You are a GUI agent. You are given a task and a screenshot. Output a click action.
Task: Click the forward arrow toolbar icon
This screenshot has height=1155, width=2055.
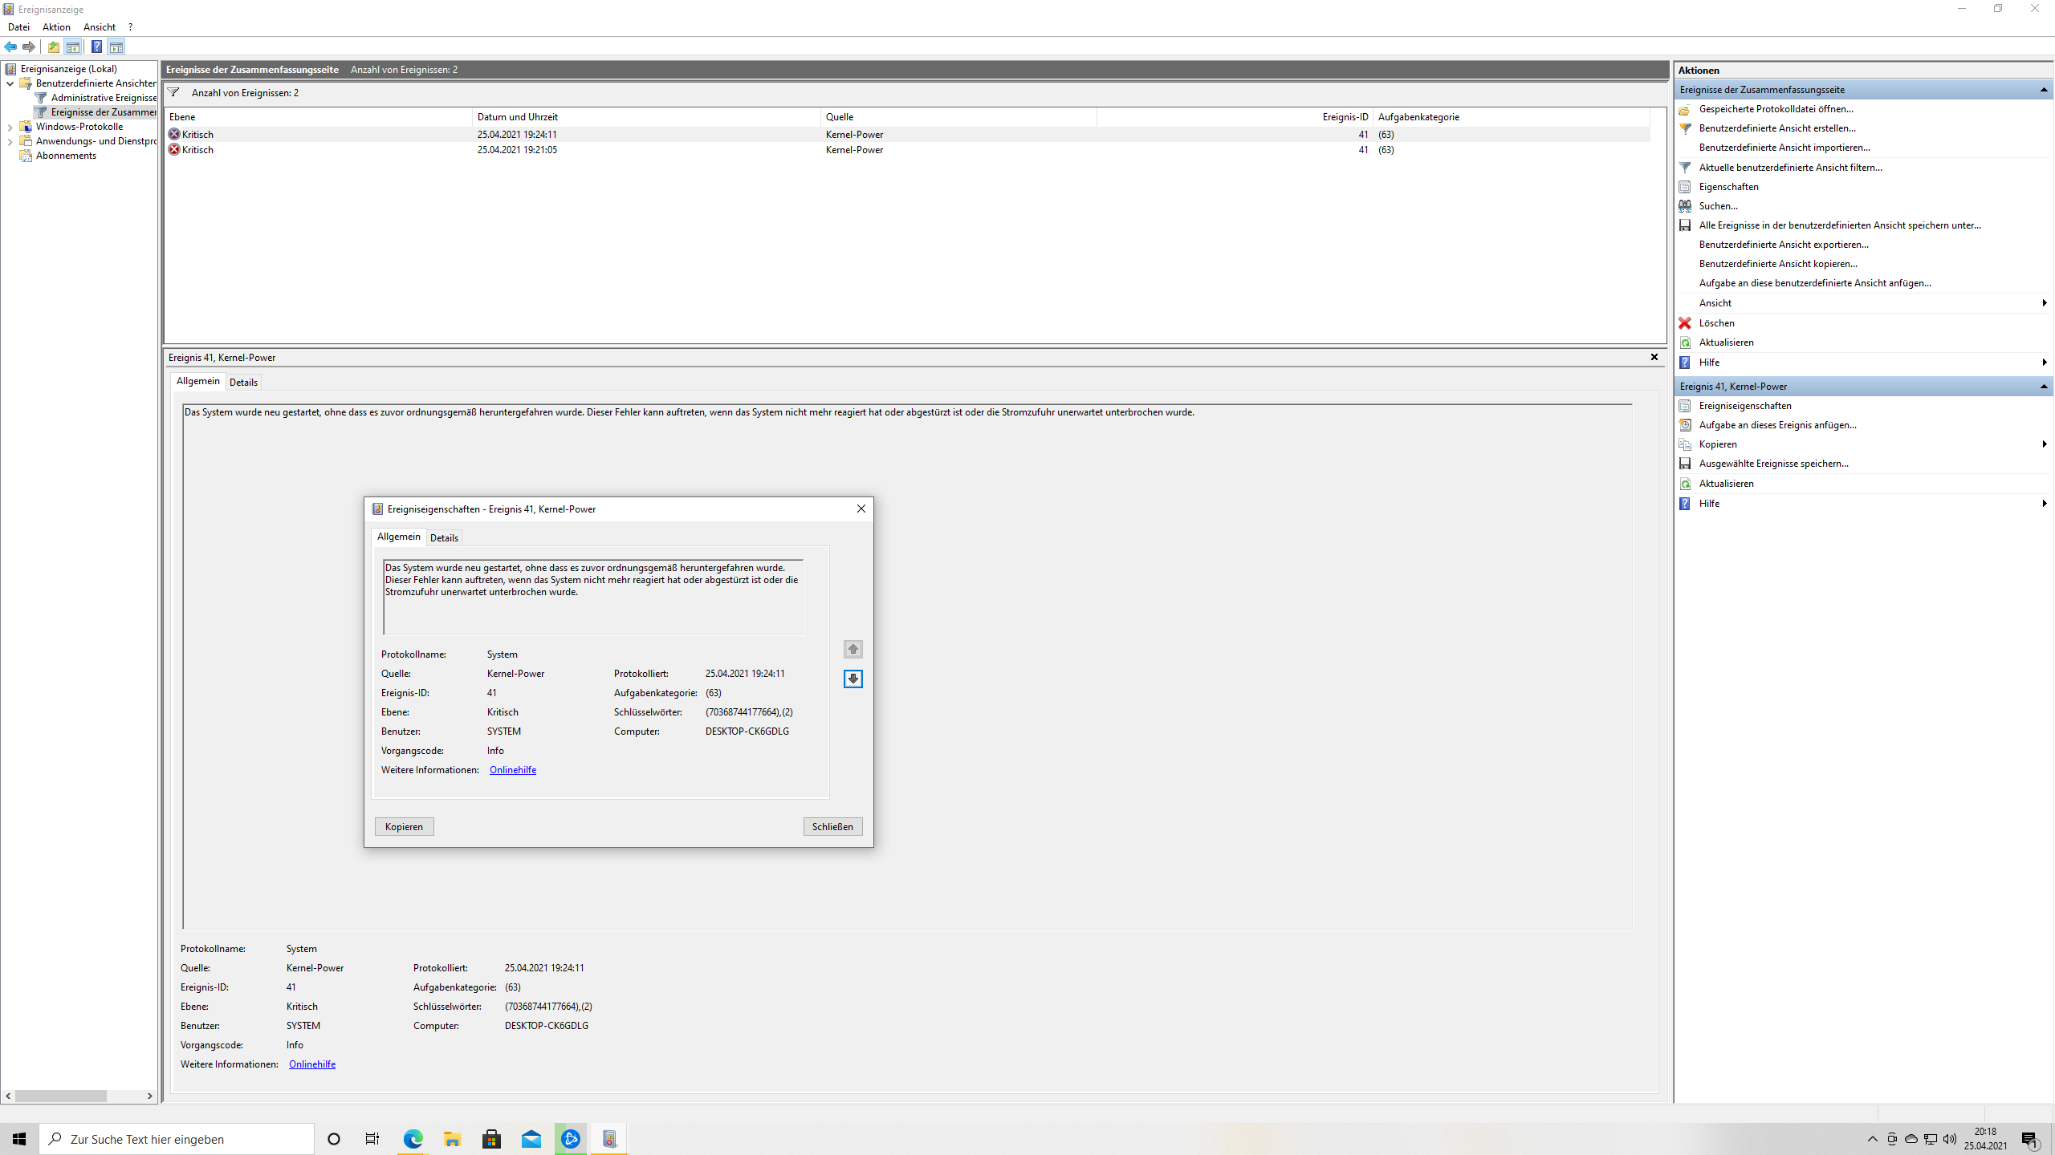tap(29, 47)
